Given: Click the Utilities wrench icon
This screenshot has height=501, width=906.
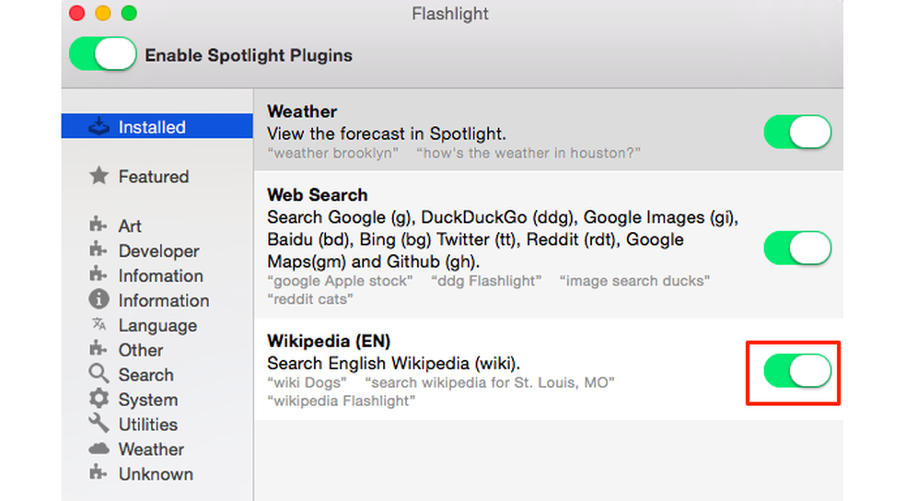Looking at the screenshot, I should [99, 425].
